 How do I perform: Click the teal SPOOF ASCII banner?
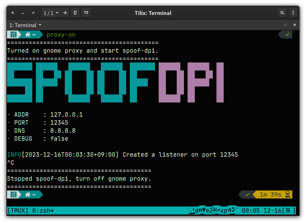pos(81,82)
